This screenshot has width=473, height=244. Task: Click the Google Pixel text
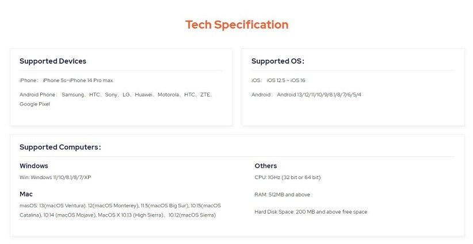pos(35,104)
